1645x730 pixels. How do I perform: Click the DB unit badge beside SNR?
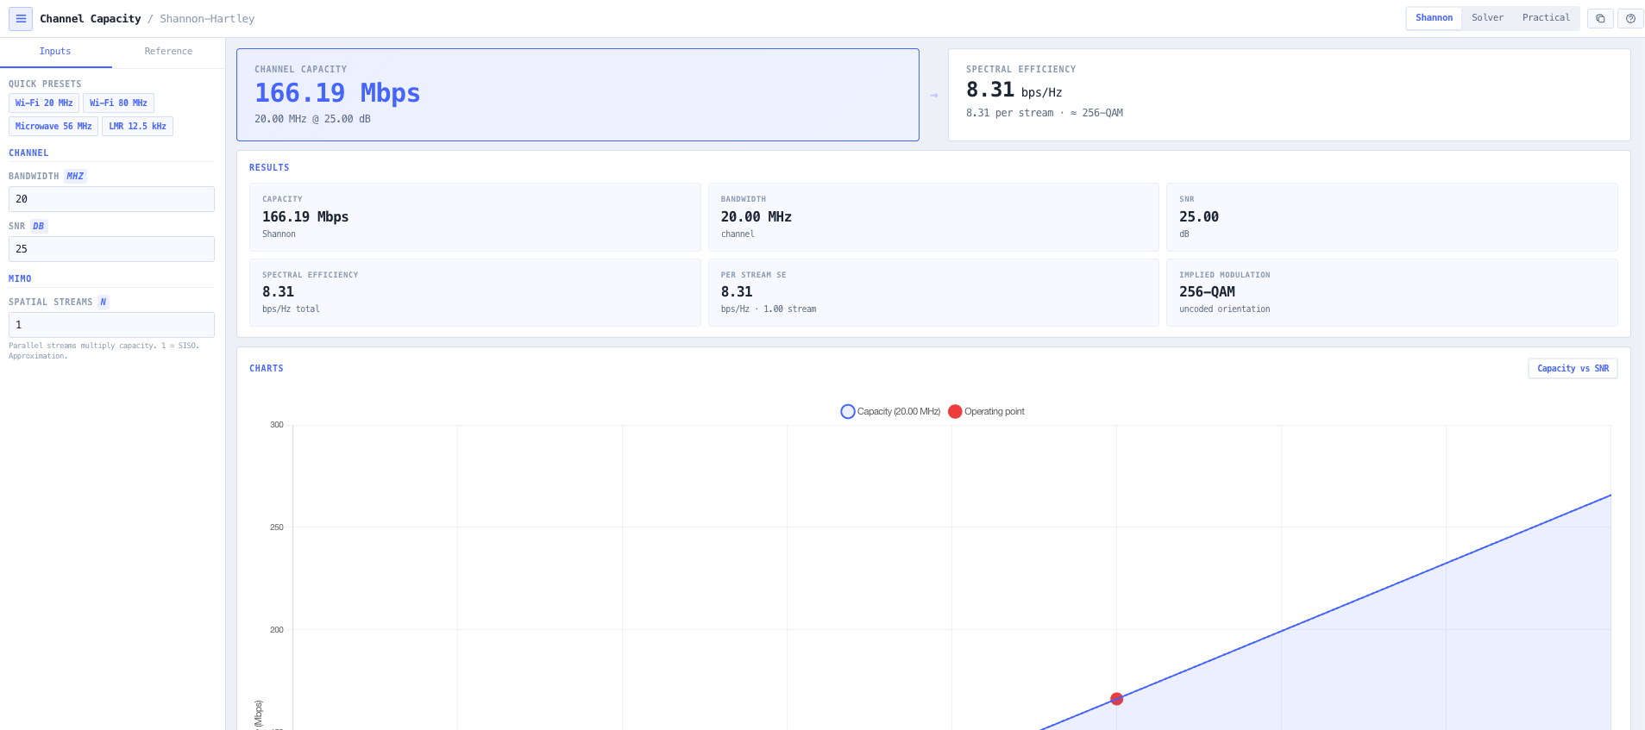pyautogui.click(x=39, y=226)
